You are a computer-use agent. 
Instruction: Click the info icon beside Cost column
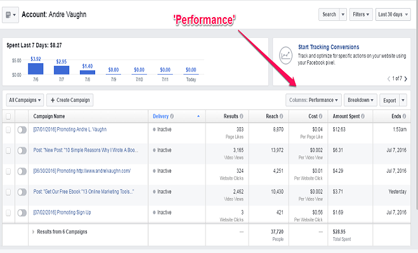321,116
